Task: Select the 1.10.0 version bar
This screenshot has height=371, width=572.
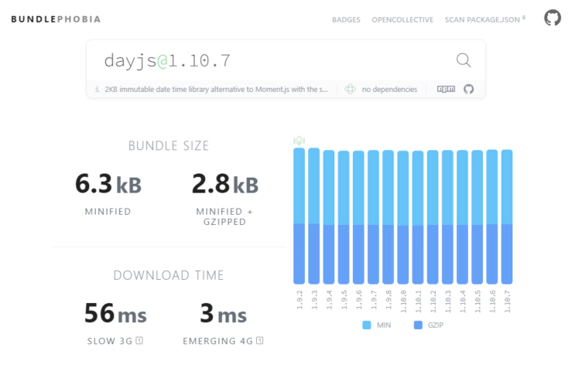Action: point(403,217)
